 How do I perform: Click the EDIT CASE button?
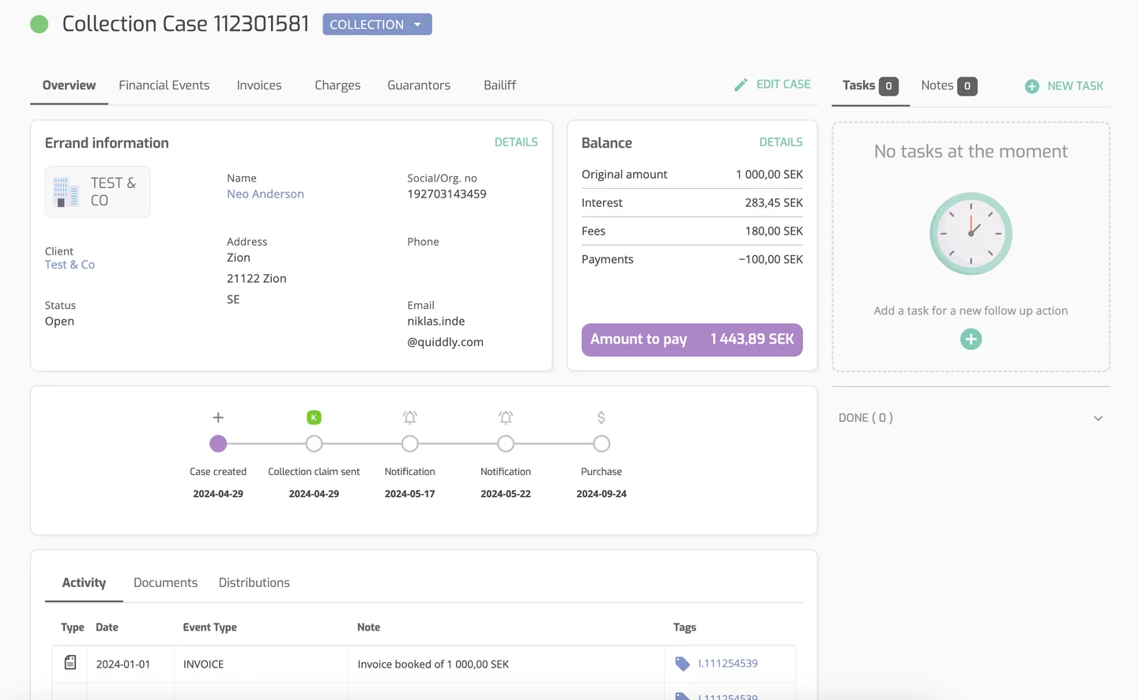(772, 85)
